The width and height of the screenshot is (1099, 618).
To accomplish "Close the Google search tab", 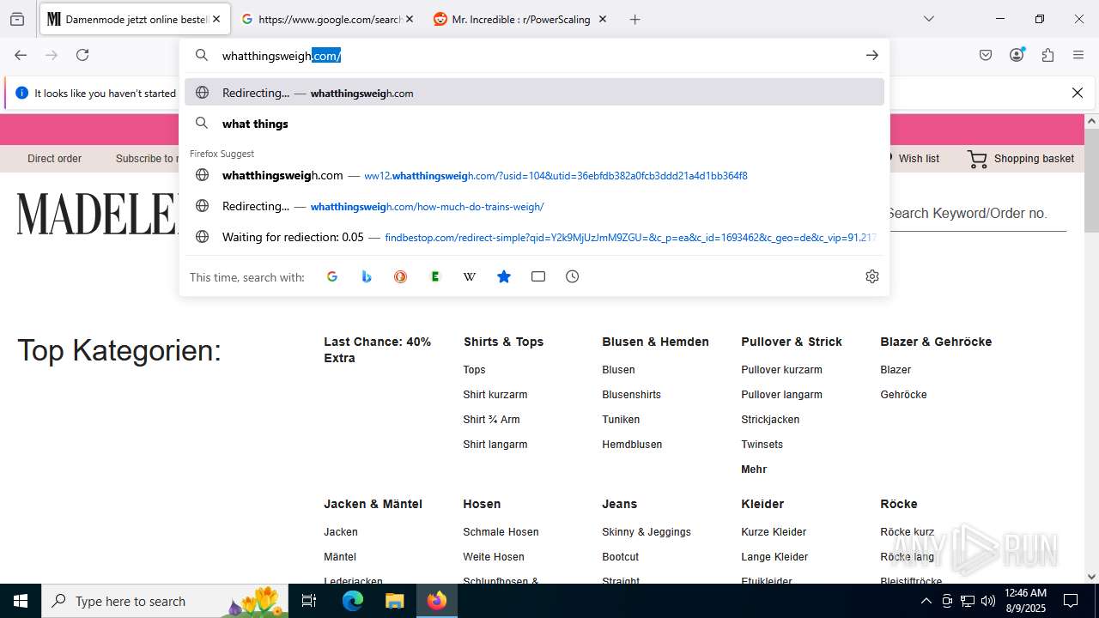I will 410,19.
